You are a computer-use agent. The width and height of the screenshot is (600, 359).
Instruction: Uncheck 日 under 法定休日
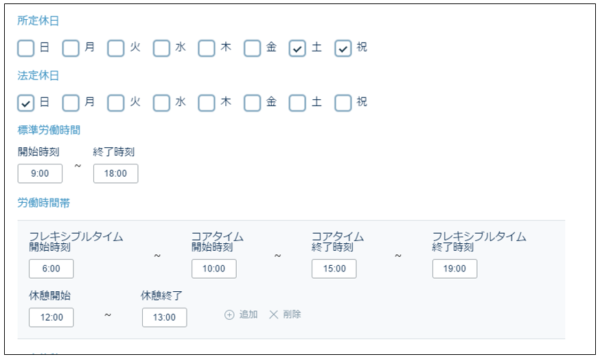26,102
